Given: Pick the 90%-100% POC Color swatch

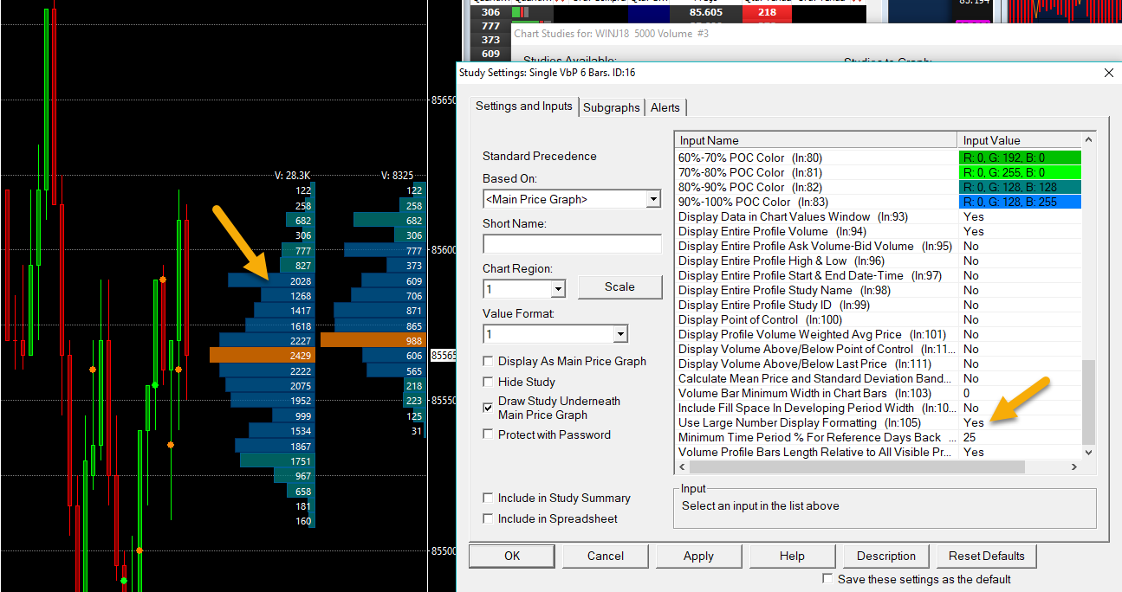Looking at the screenshot, I should tap(1020, 202).
